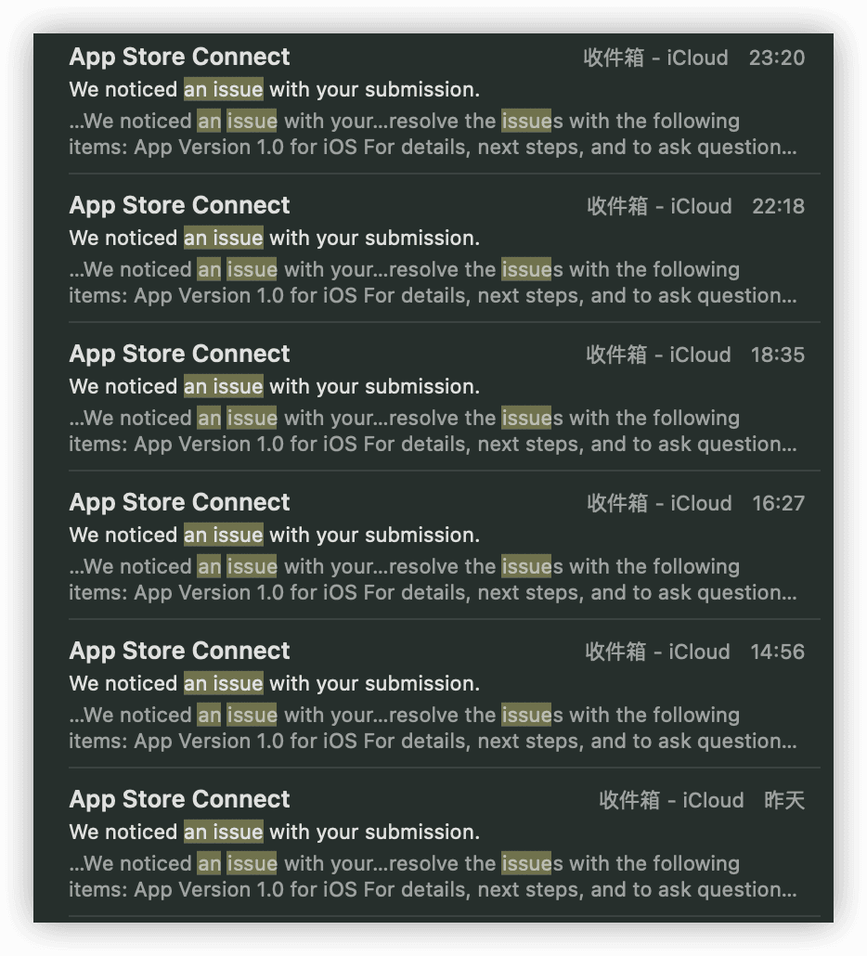
Task: Open the email received at 23:20
Action: 436,102
